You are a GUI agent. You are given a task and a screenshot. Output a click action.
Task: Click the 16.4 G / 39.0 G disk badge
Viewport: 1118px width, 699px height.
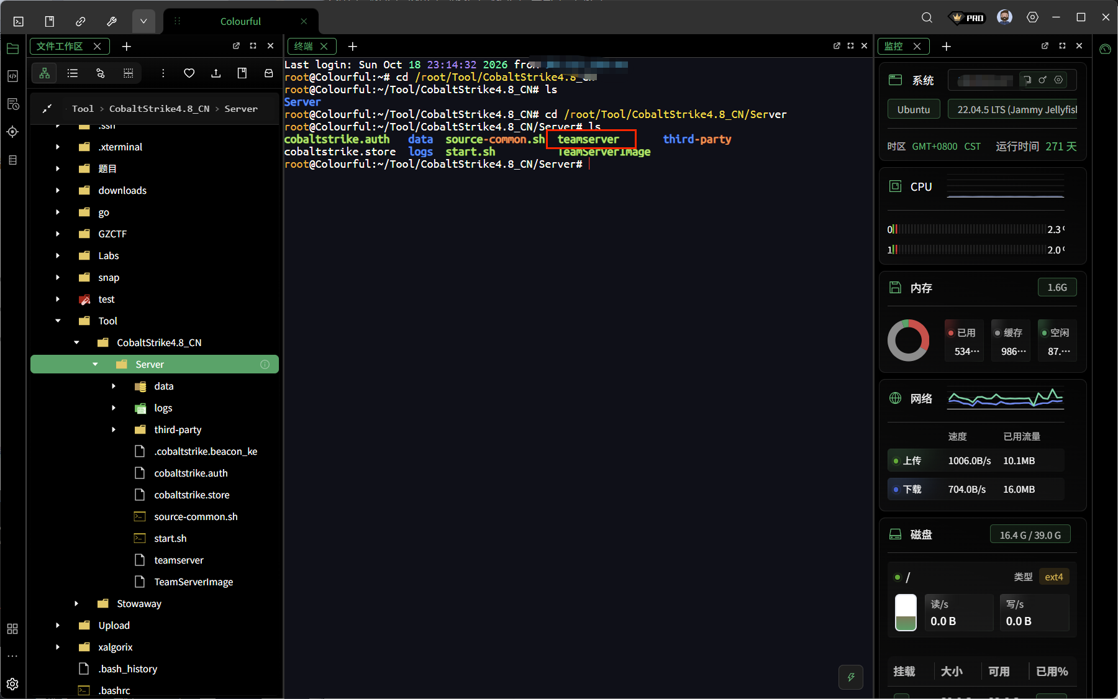[x=1030, y=535]
